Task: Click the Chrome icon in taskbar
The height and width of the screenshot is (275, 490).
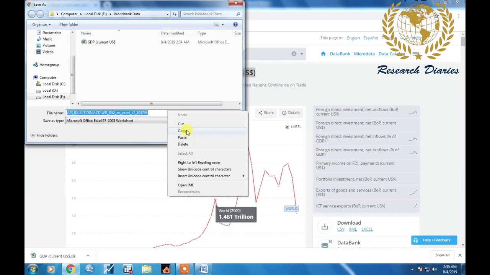Action: (x=70, y=269)
